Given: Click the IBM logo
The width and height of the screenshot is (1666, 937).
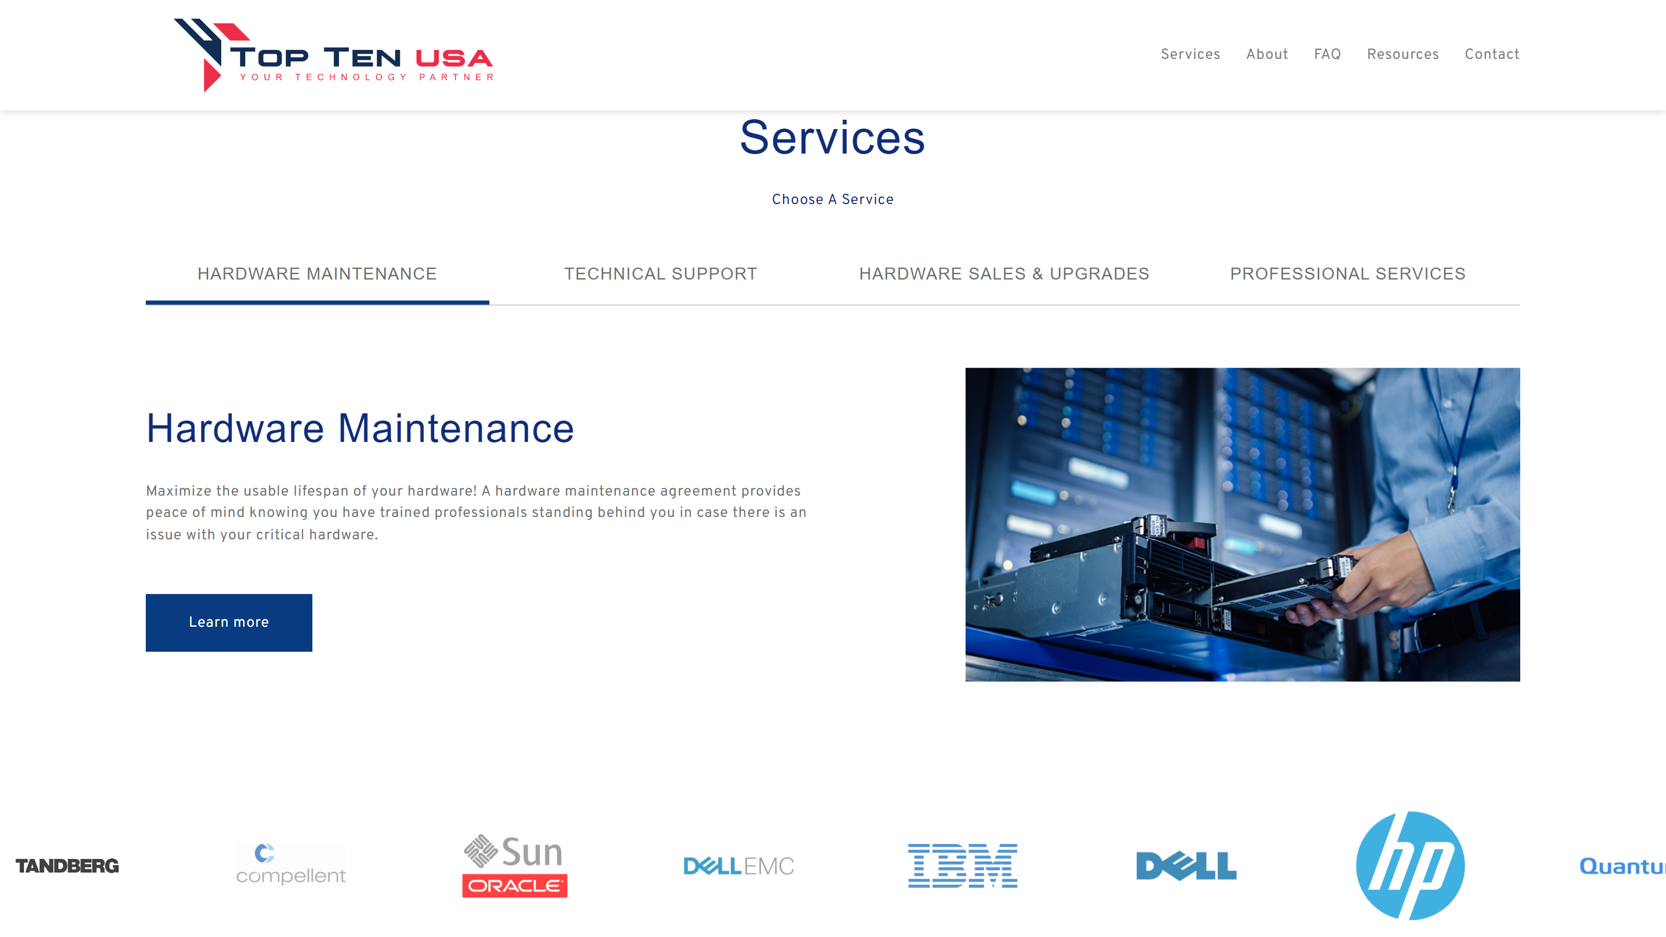Looking at the screenshot, I should tap(962, 865).
